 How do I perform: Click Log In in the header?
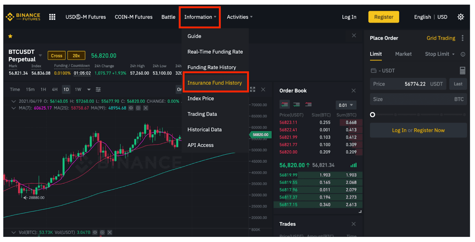click(349, 17)
